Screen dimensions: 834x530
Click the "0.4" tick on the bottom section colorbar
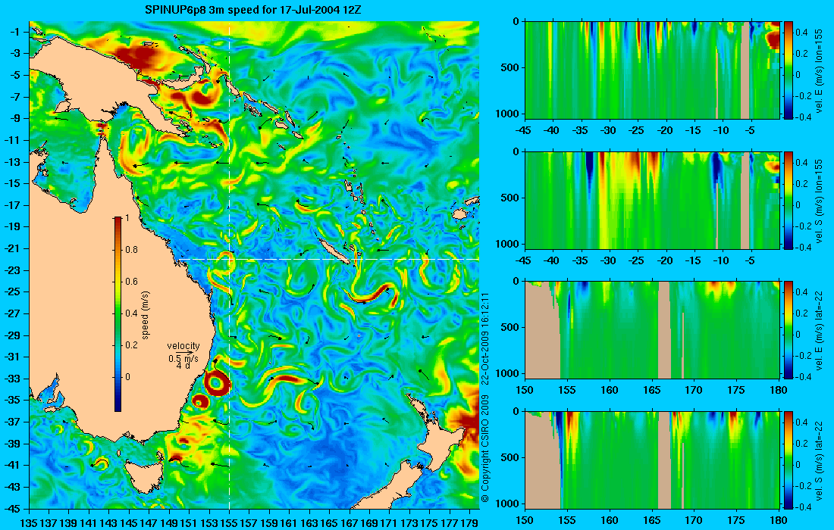(802, 422)
